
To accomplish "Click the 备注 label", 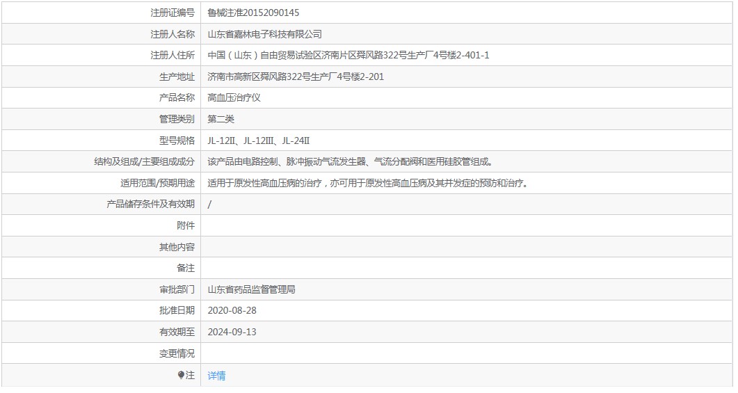I will (186, 268).
